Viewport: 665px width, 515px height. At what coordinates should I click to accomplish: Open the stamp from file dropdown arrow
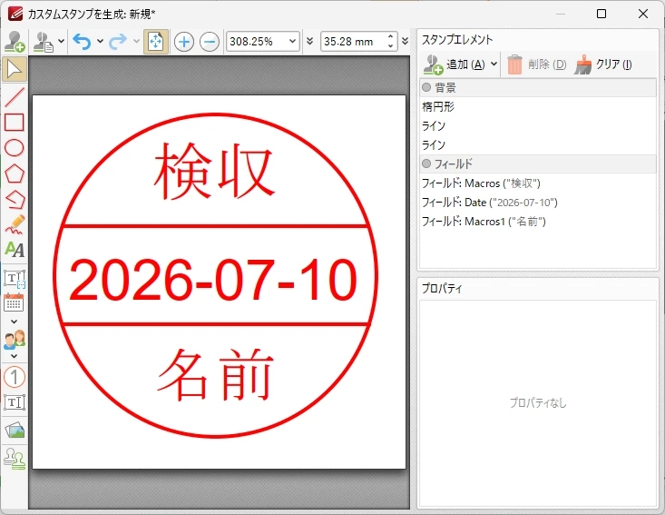coord(62,41)
